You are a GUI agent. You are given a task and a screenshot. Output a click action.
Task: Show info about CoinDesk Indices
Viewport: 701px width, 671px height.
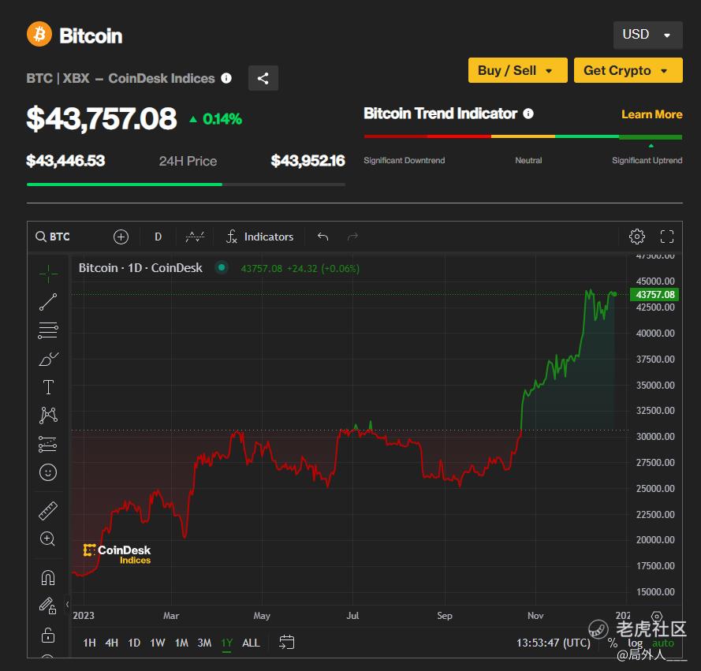coord(226,78)
